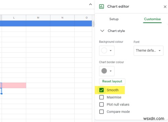Tick Plot null values checkbox

[x=101, y=105]
